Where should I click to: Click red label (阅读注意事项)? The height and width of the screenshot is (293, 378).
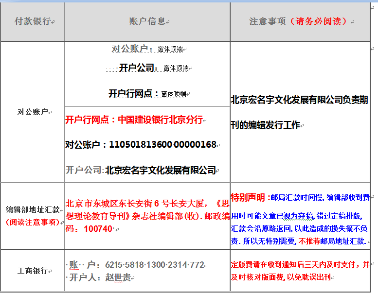(x=33, y=222)
